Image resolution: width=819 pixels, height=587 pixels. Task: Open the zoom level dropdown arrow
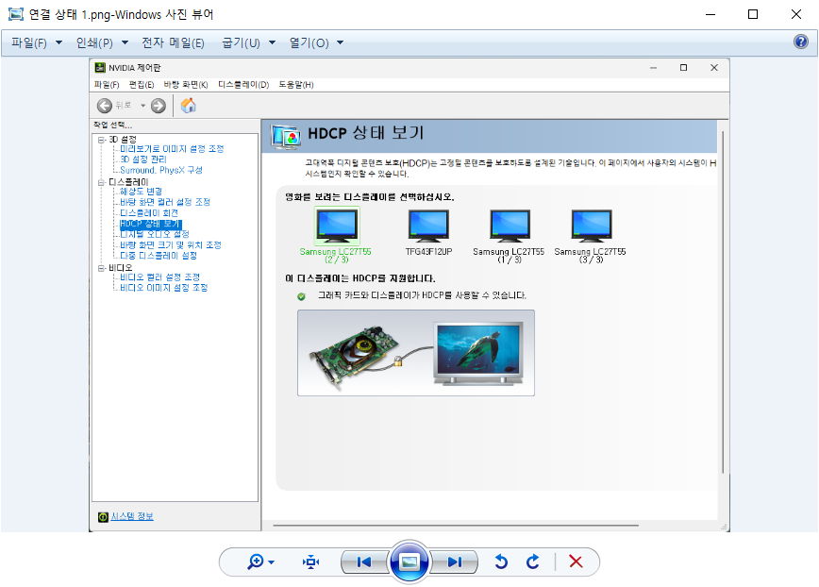point(272,562)
